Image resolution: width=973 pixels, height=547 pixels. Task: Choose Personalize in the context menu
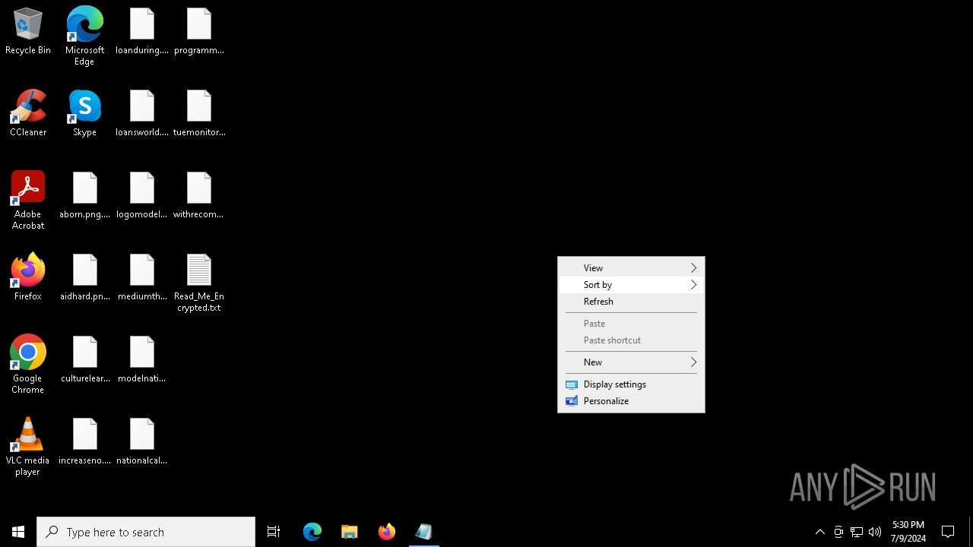631,400
